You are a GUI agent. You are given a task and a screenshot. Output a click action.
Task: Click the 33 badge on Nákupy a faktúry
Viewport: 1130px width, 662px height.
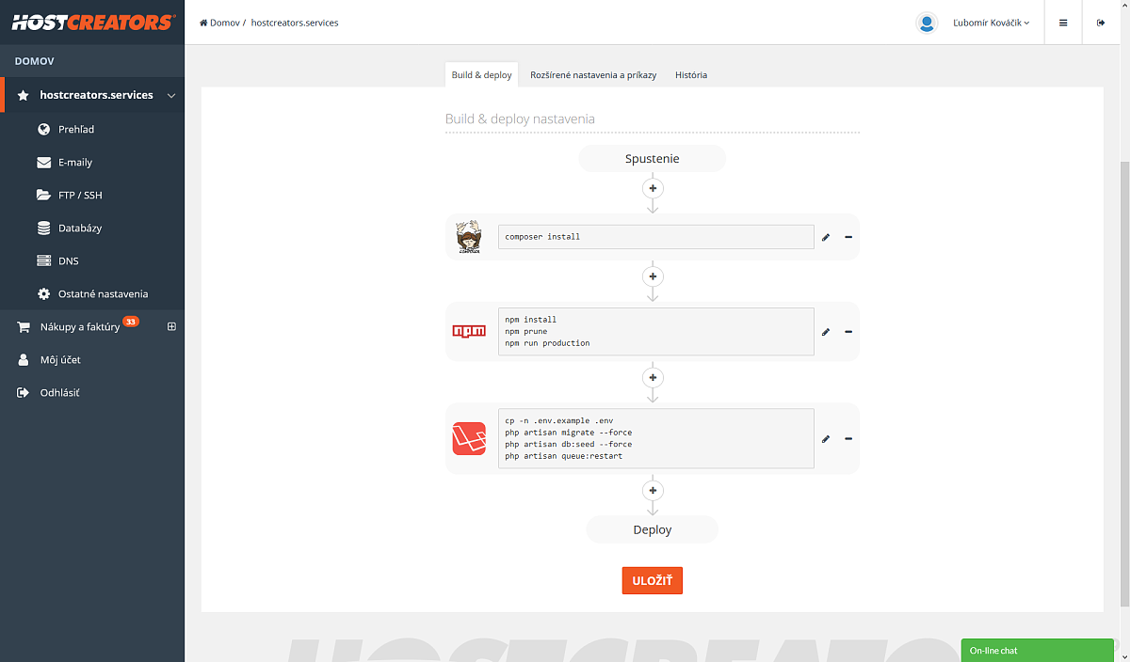pos(131,322)
